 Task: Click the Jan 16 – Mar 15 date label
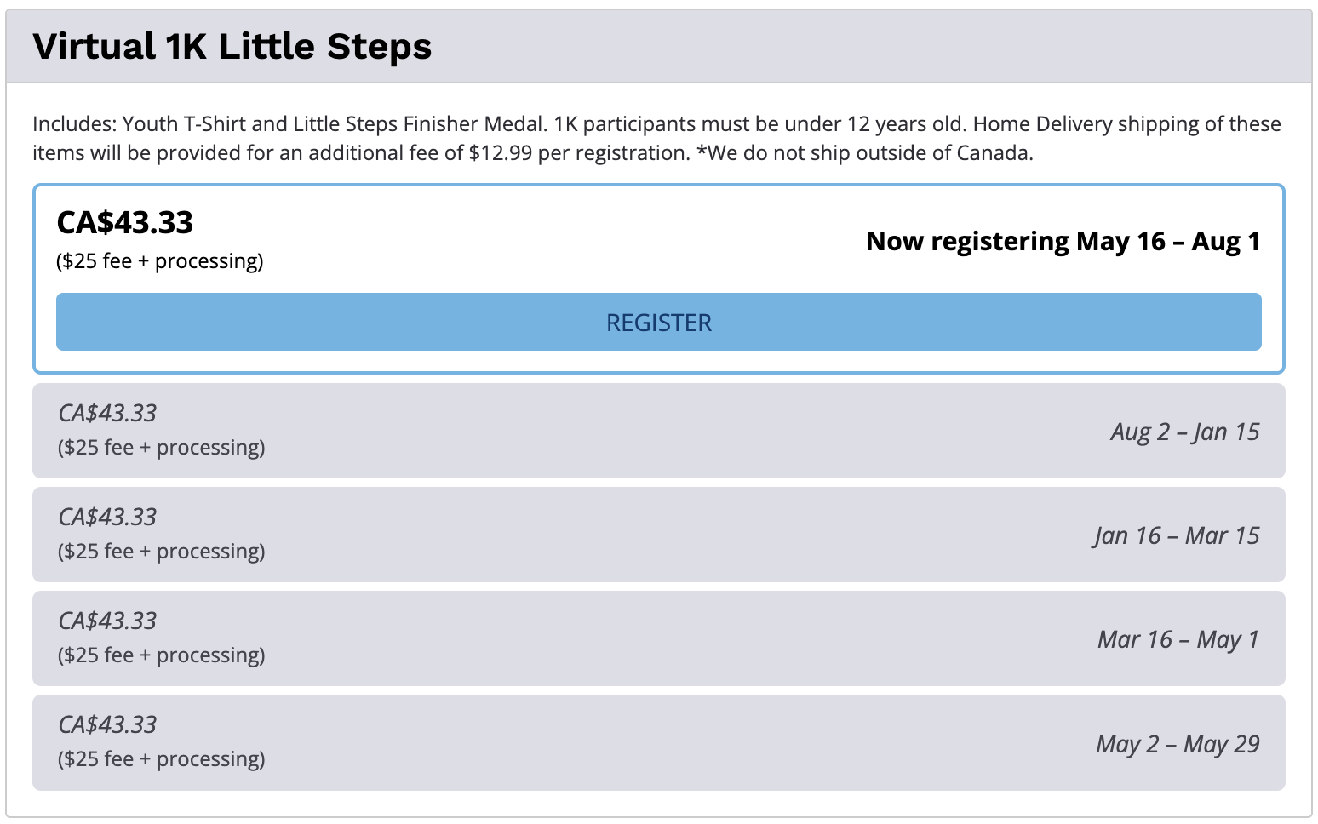coord(1177,535)
